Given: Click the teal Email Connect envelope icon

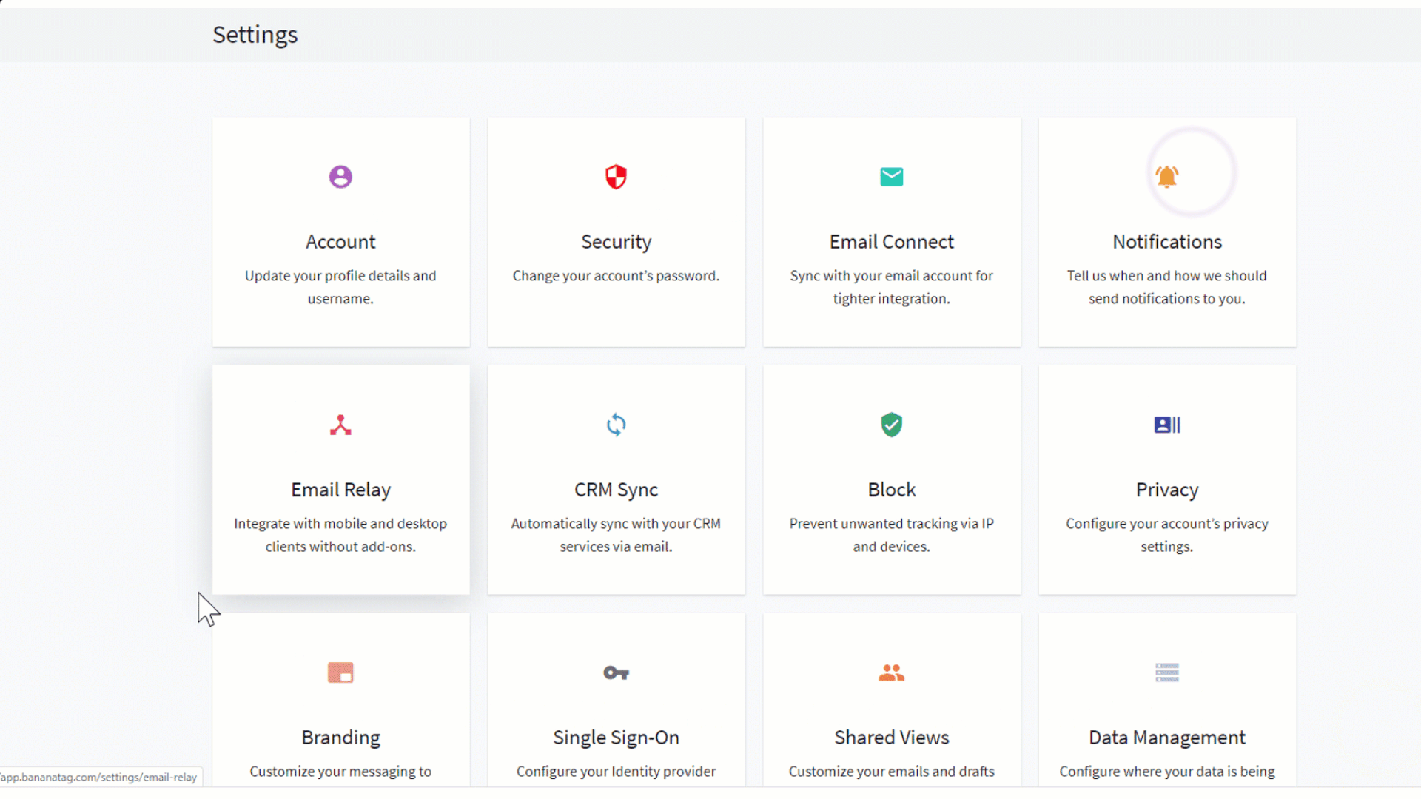Looking at the screenshot, I should coord(891,177).
